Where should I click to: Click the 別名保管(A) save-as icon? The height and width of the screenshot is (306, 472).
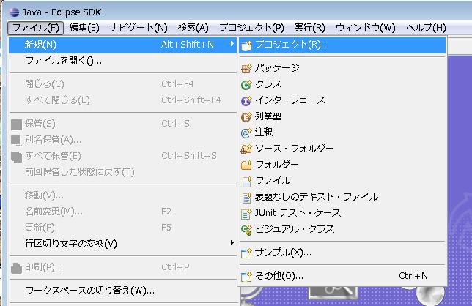[16, 141]
